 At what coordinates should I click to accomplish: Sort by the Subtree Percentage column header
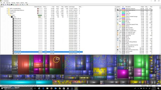pos(38,7)
